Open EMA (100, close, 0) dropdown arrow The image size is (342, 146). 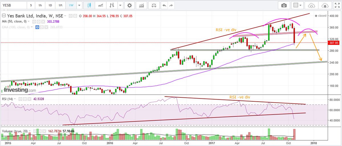point(32,27)
